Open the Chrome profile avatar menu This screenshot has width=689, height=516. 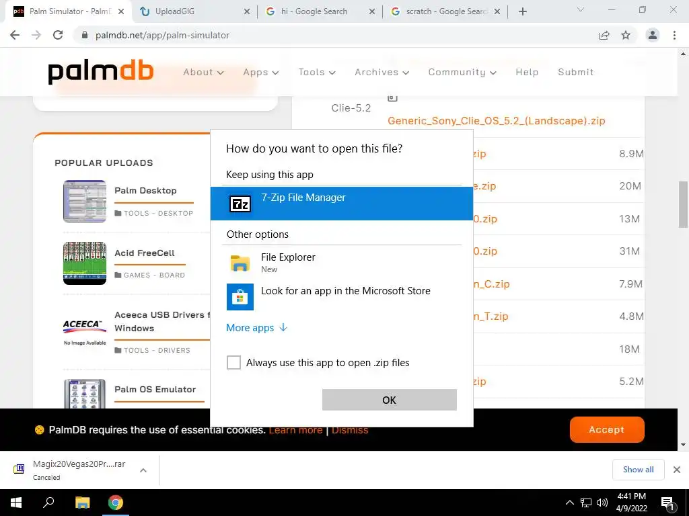653,35
